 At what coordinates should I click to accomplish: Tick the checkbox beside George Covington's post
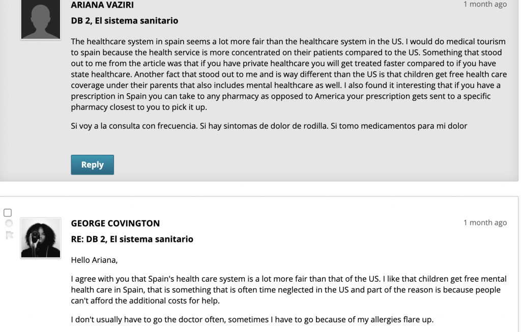[8, 212]
